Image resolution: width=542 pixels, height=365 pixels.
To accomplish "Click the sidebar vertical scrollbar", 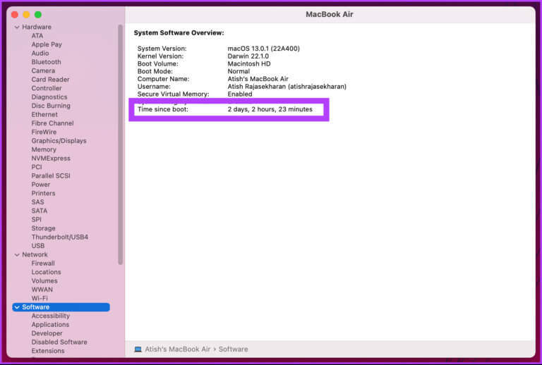I will (120, 144).
